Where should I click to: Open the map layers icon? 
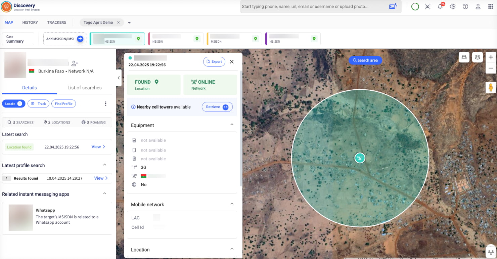(x=477, y=57)
